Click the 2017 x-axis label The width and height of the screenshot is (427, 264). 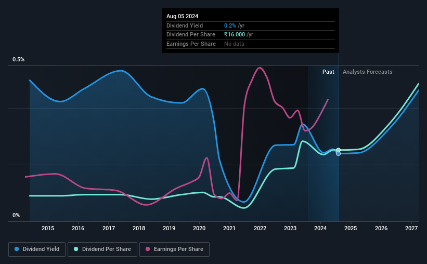(x=109, y=228)
